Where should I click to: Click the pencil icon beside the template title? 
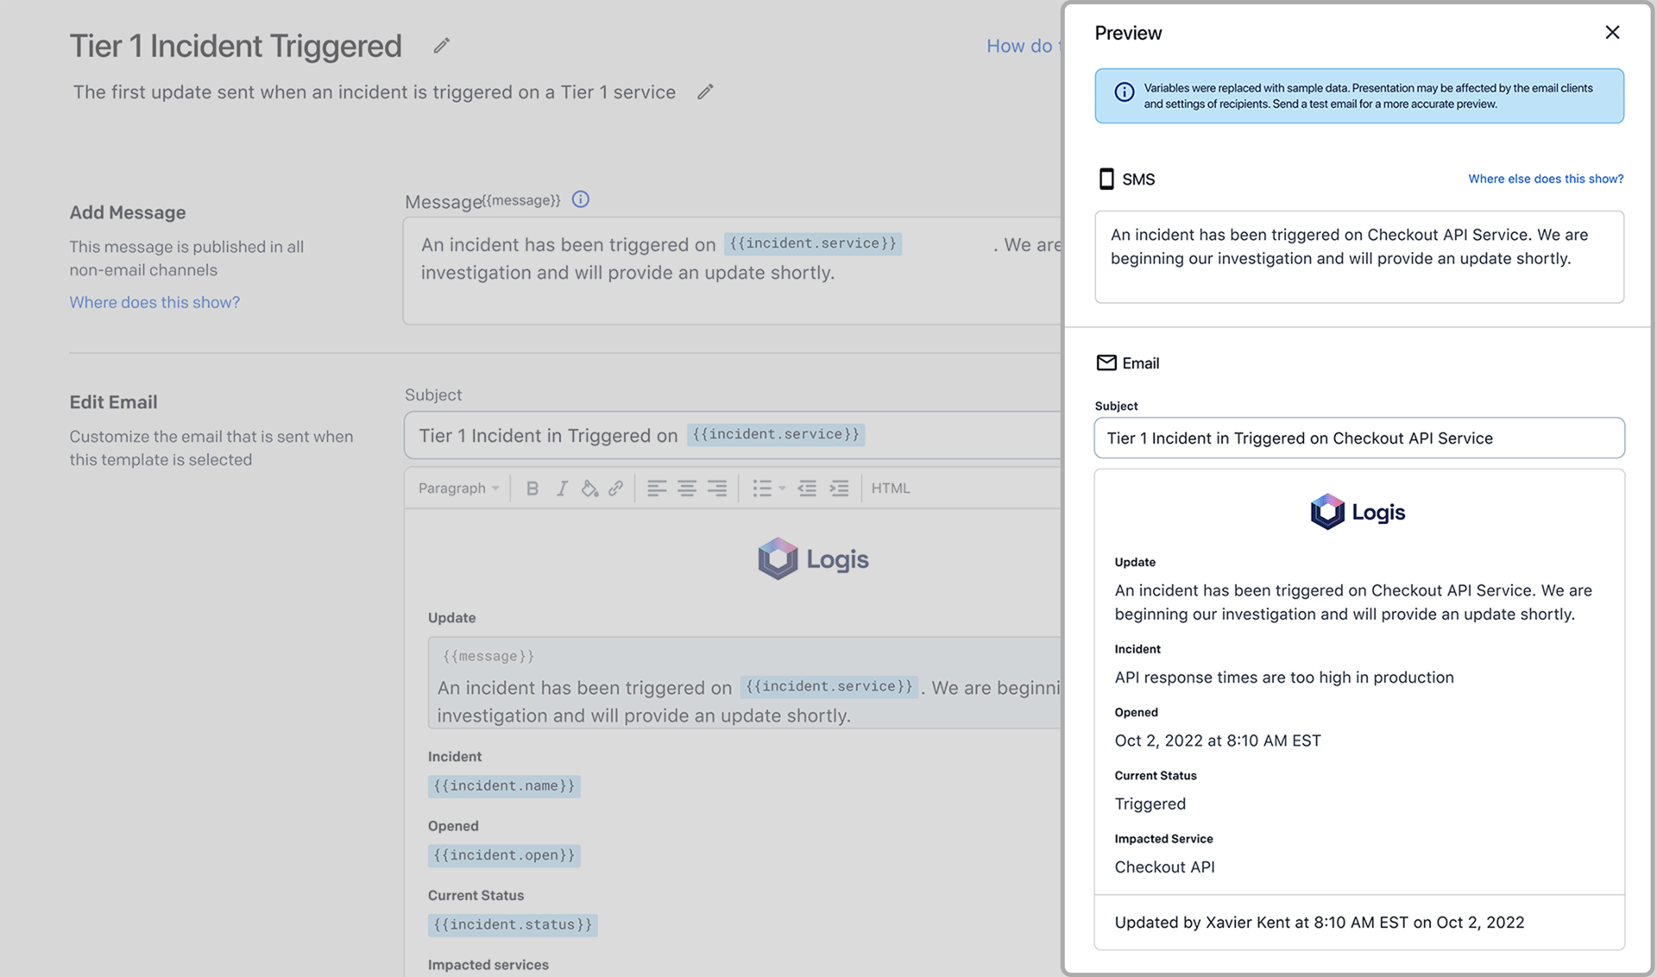coord(441,46)
